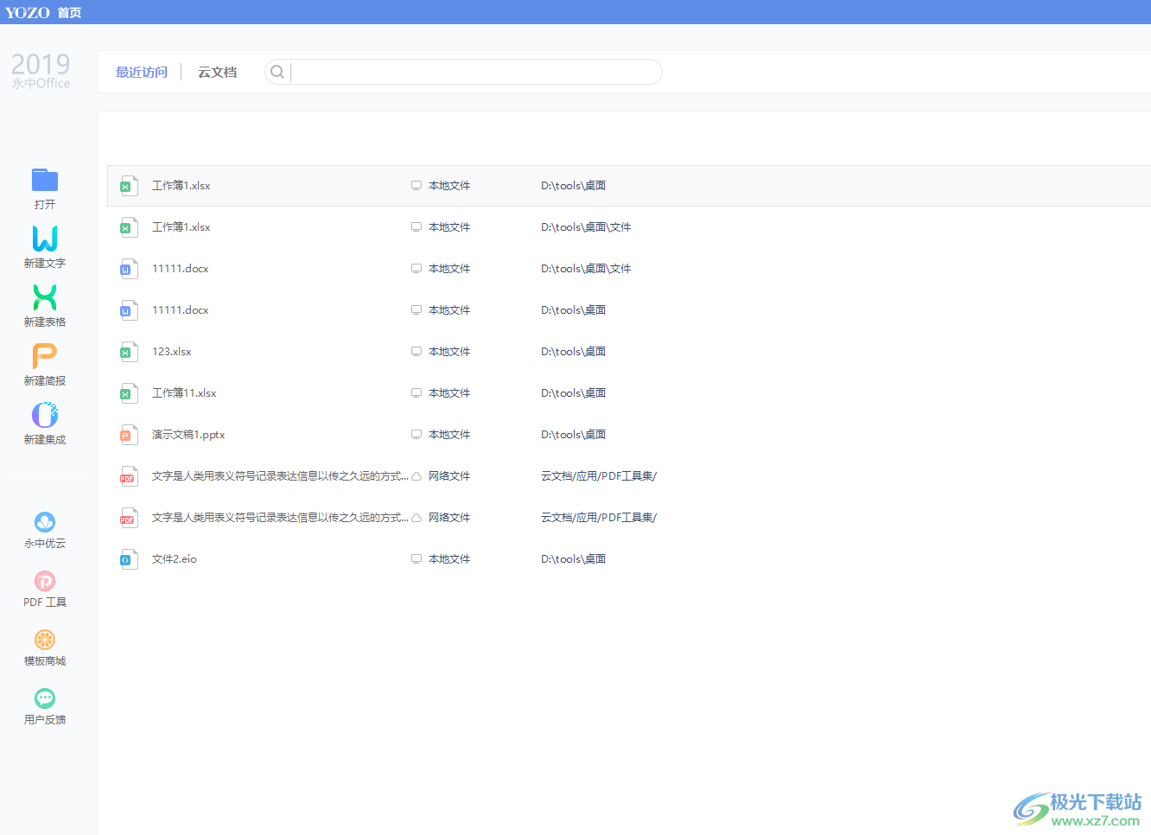The image size is (1151, 835).
Task: Click the monitor icon on 文件2.eio row
Action: pos(417,559)
